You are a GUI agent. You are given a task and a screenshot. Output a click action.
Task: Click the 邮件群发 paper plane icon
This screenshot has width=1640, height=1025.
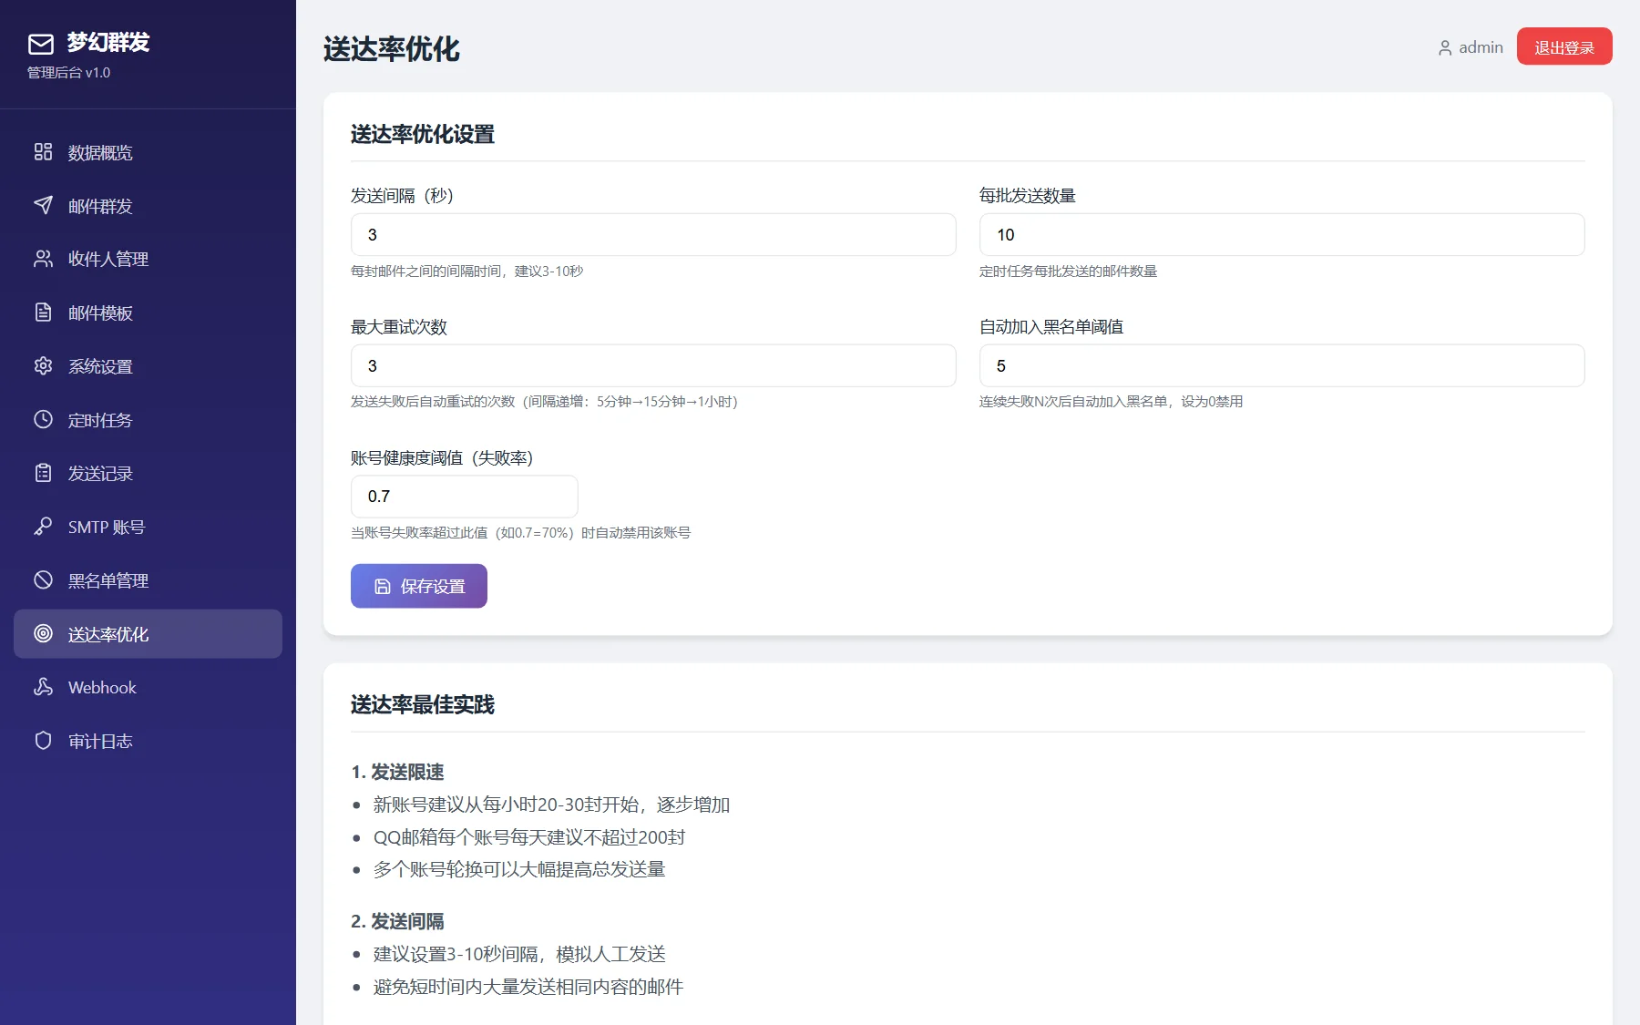click(x=43, y=205)
